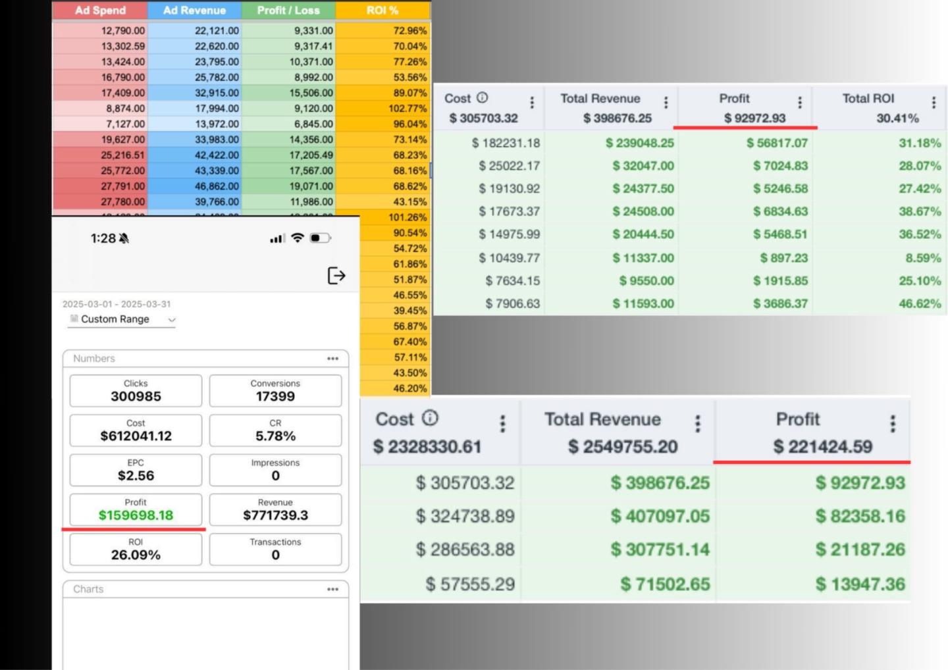Select Ad Spend cell 12,790.00

[100, 30]
